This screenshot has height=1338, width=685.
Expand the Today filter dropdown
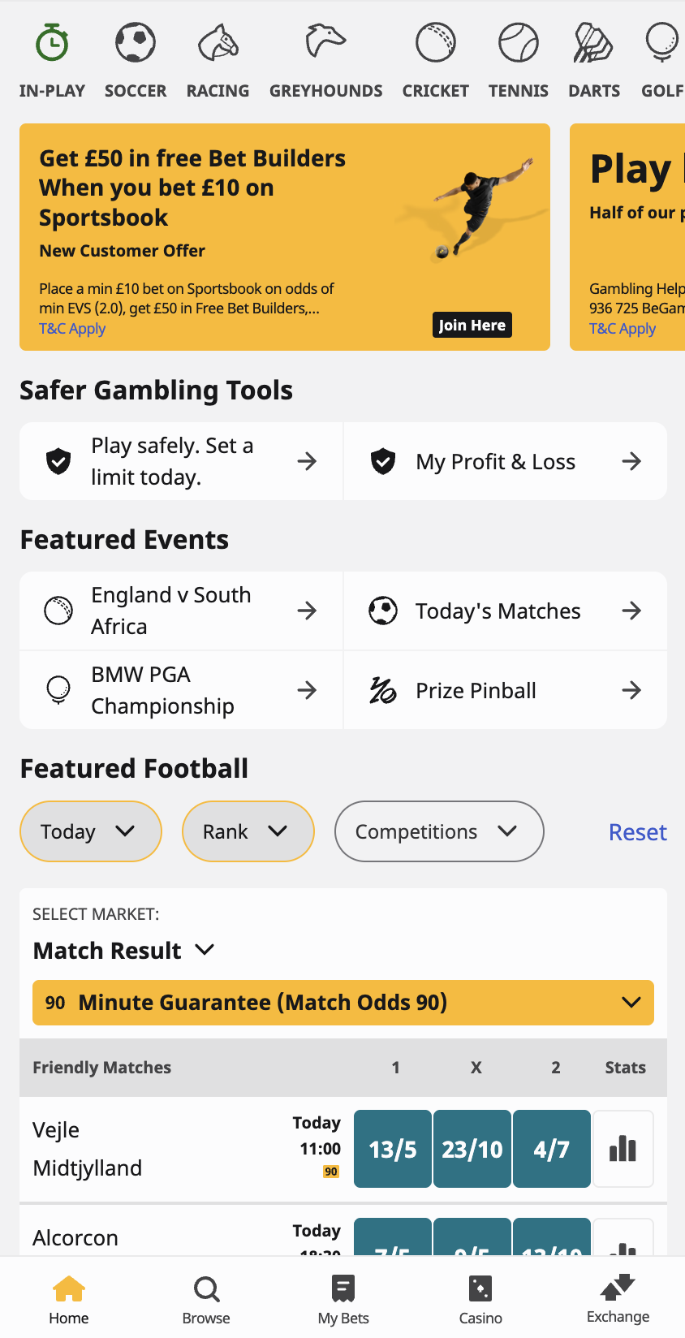pos(90,831)
